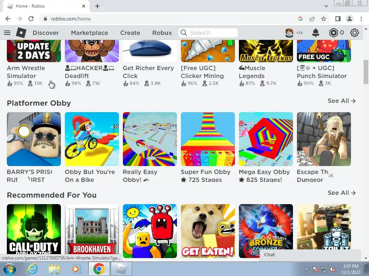Go to the Create page
This screenshot has width=369, height=276.
tap(130, 33)
